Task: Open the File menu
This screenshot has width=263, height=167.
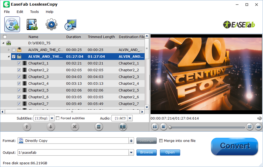Action: pos(7,12)
